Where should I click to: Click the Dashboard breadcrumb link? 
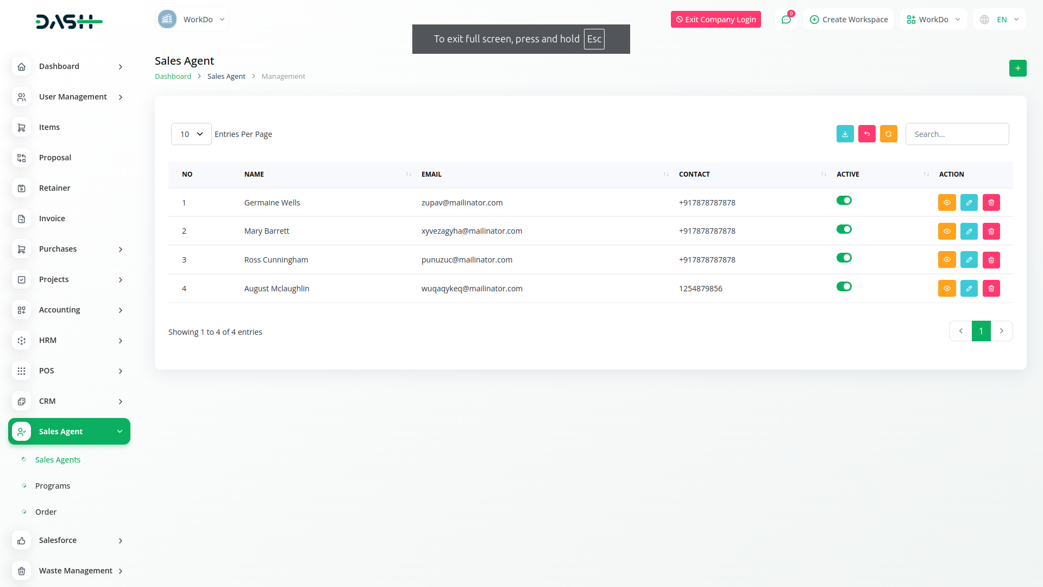(173, 76)
